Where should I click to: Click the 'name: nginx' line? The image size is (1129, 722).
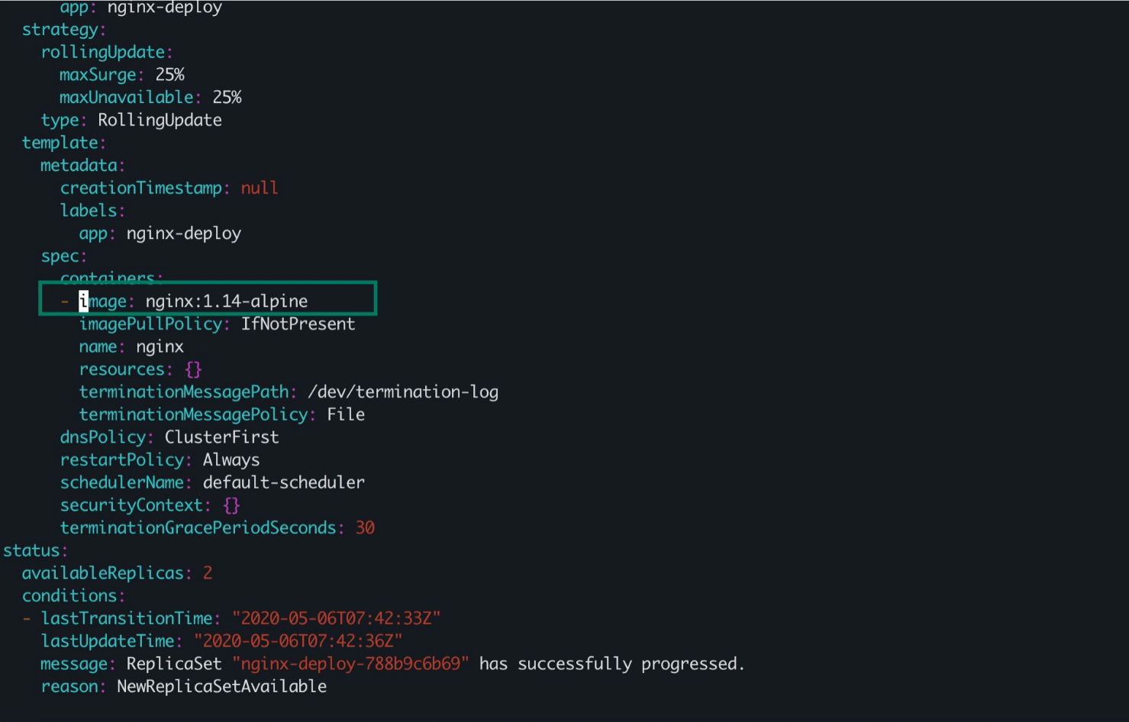pos(131,347)
